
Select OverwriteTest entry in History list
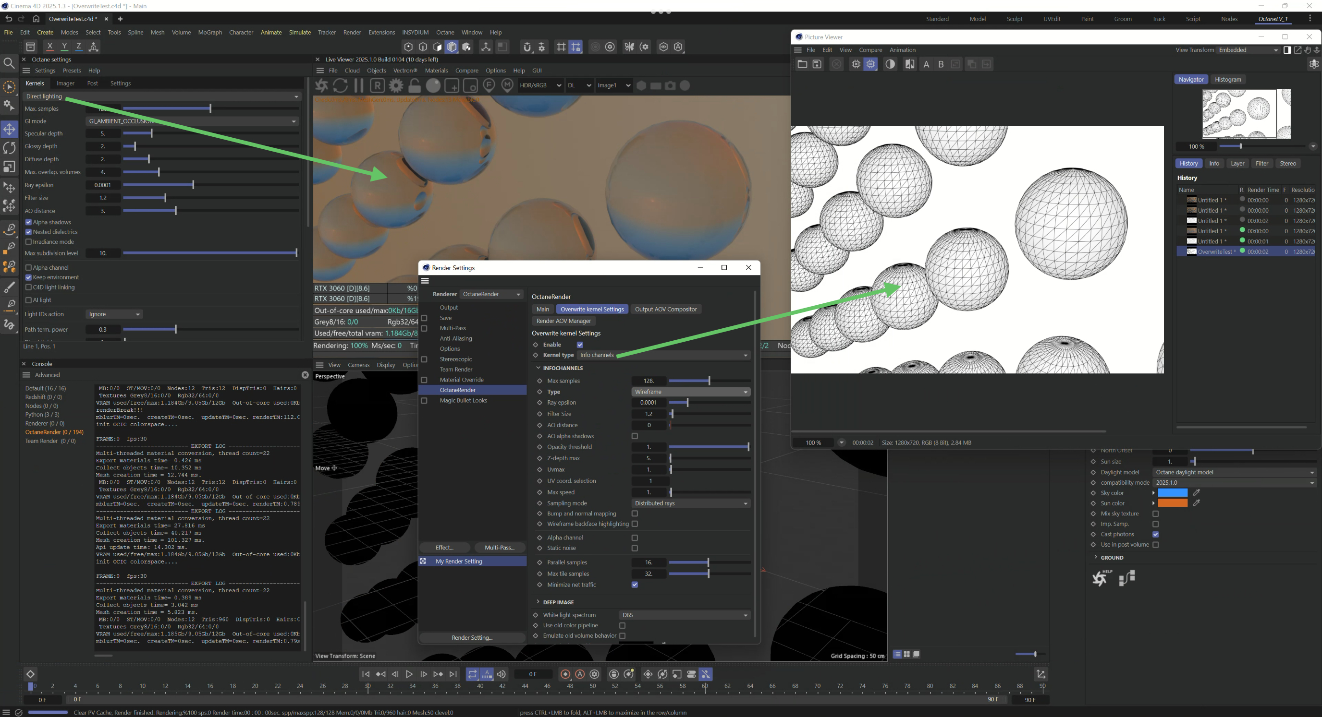tap(1216, 252)
